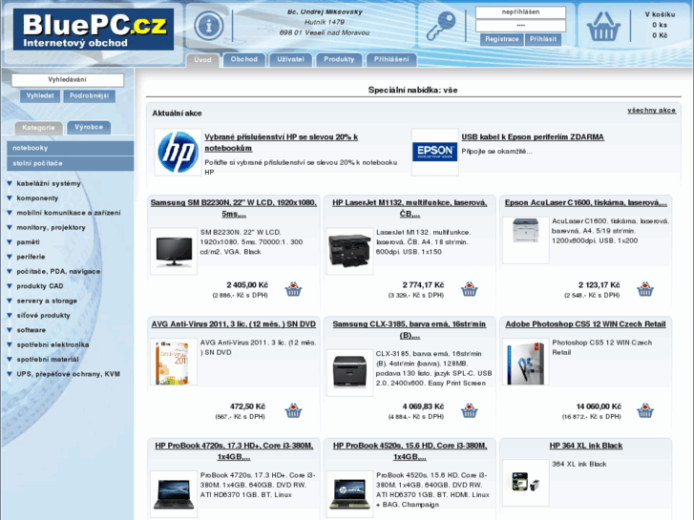Open HP LaserJet M1132 title link
This screenshot has height=520, width=694.
[410, 208]
